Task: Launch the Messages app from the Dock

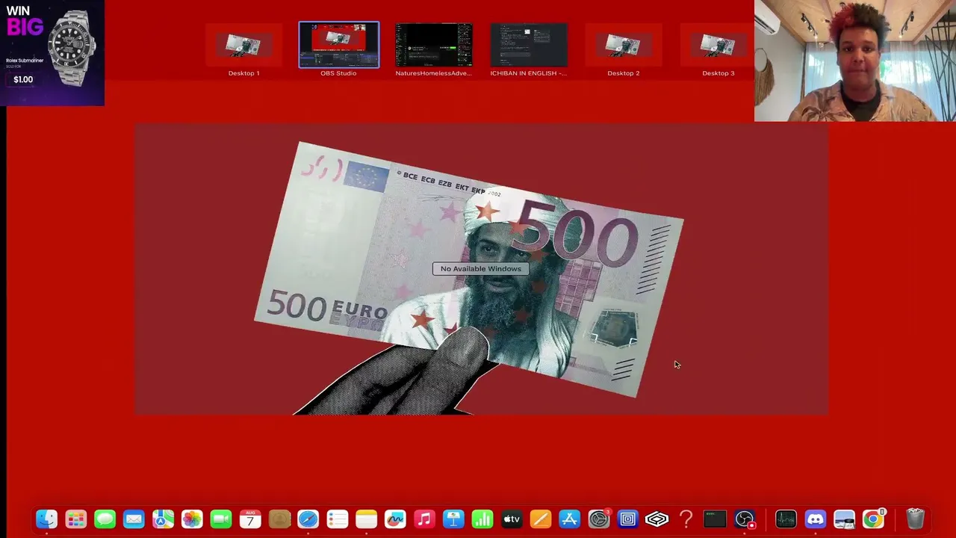Action: click(105, 519)
